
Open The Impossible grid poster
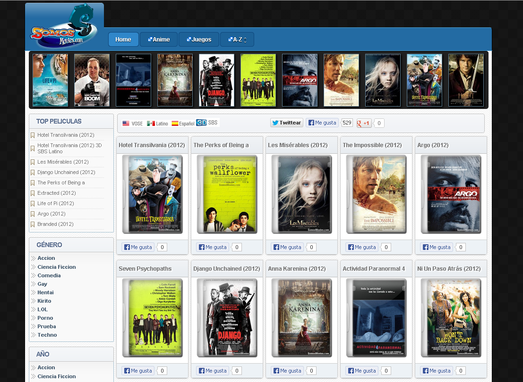[x=377, y=194]
